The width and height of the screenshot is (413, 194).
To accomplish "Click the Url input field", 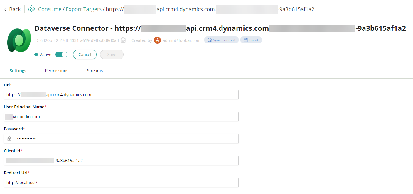I will (x=121, y=95).
